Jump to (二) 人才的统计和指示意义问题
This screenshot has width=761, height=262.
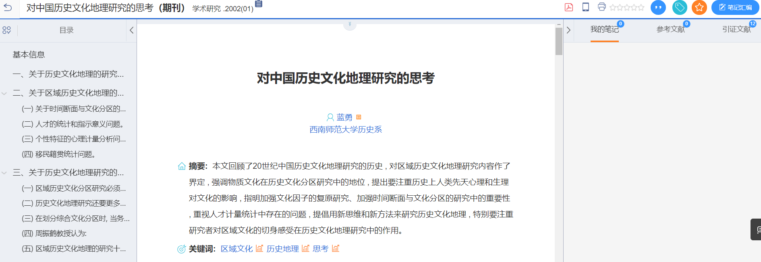pos(73,124)
